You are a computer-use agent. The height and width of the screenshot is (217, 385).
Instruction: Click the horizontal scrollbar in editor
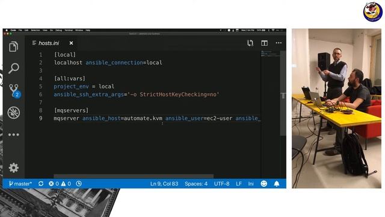click(x=134, y=176)
